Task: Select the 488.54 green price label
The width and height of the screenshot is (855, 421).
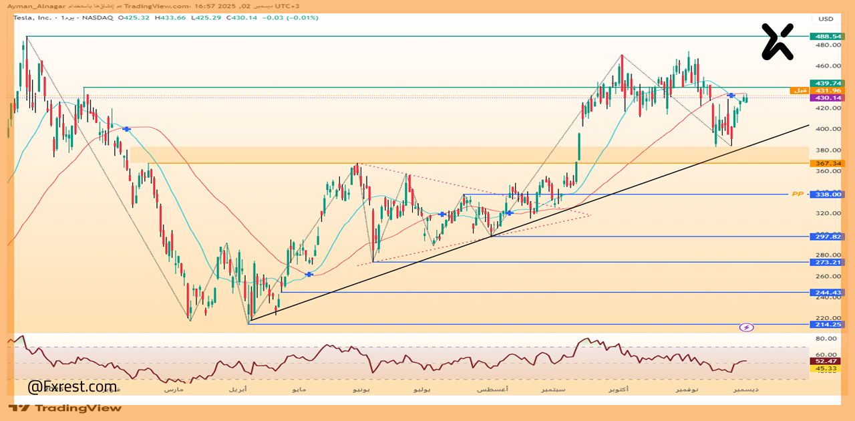Action: tap(826, 36)
